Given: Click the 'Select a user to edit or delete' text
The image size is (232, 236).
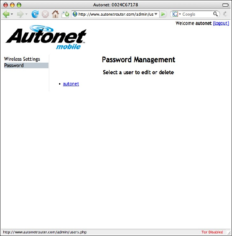Looking at the screenshot, I should coord(138,72).
